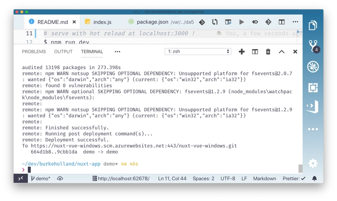Kill terminal with the trash icon
Screen dimensions: 337x201
click(268, 52)
